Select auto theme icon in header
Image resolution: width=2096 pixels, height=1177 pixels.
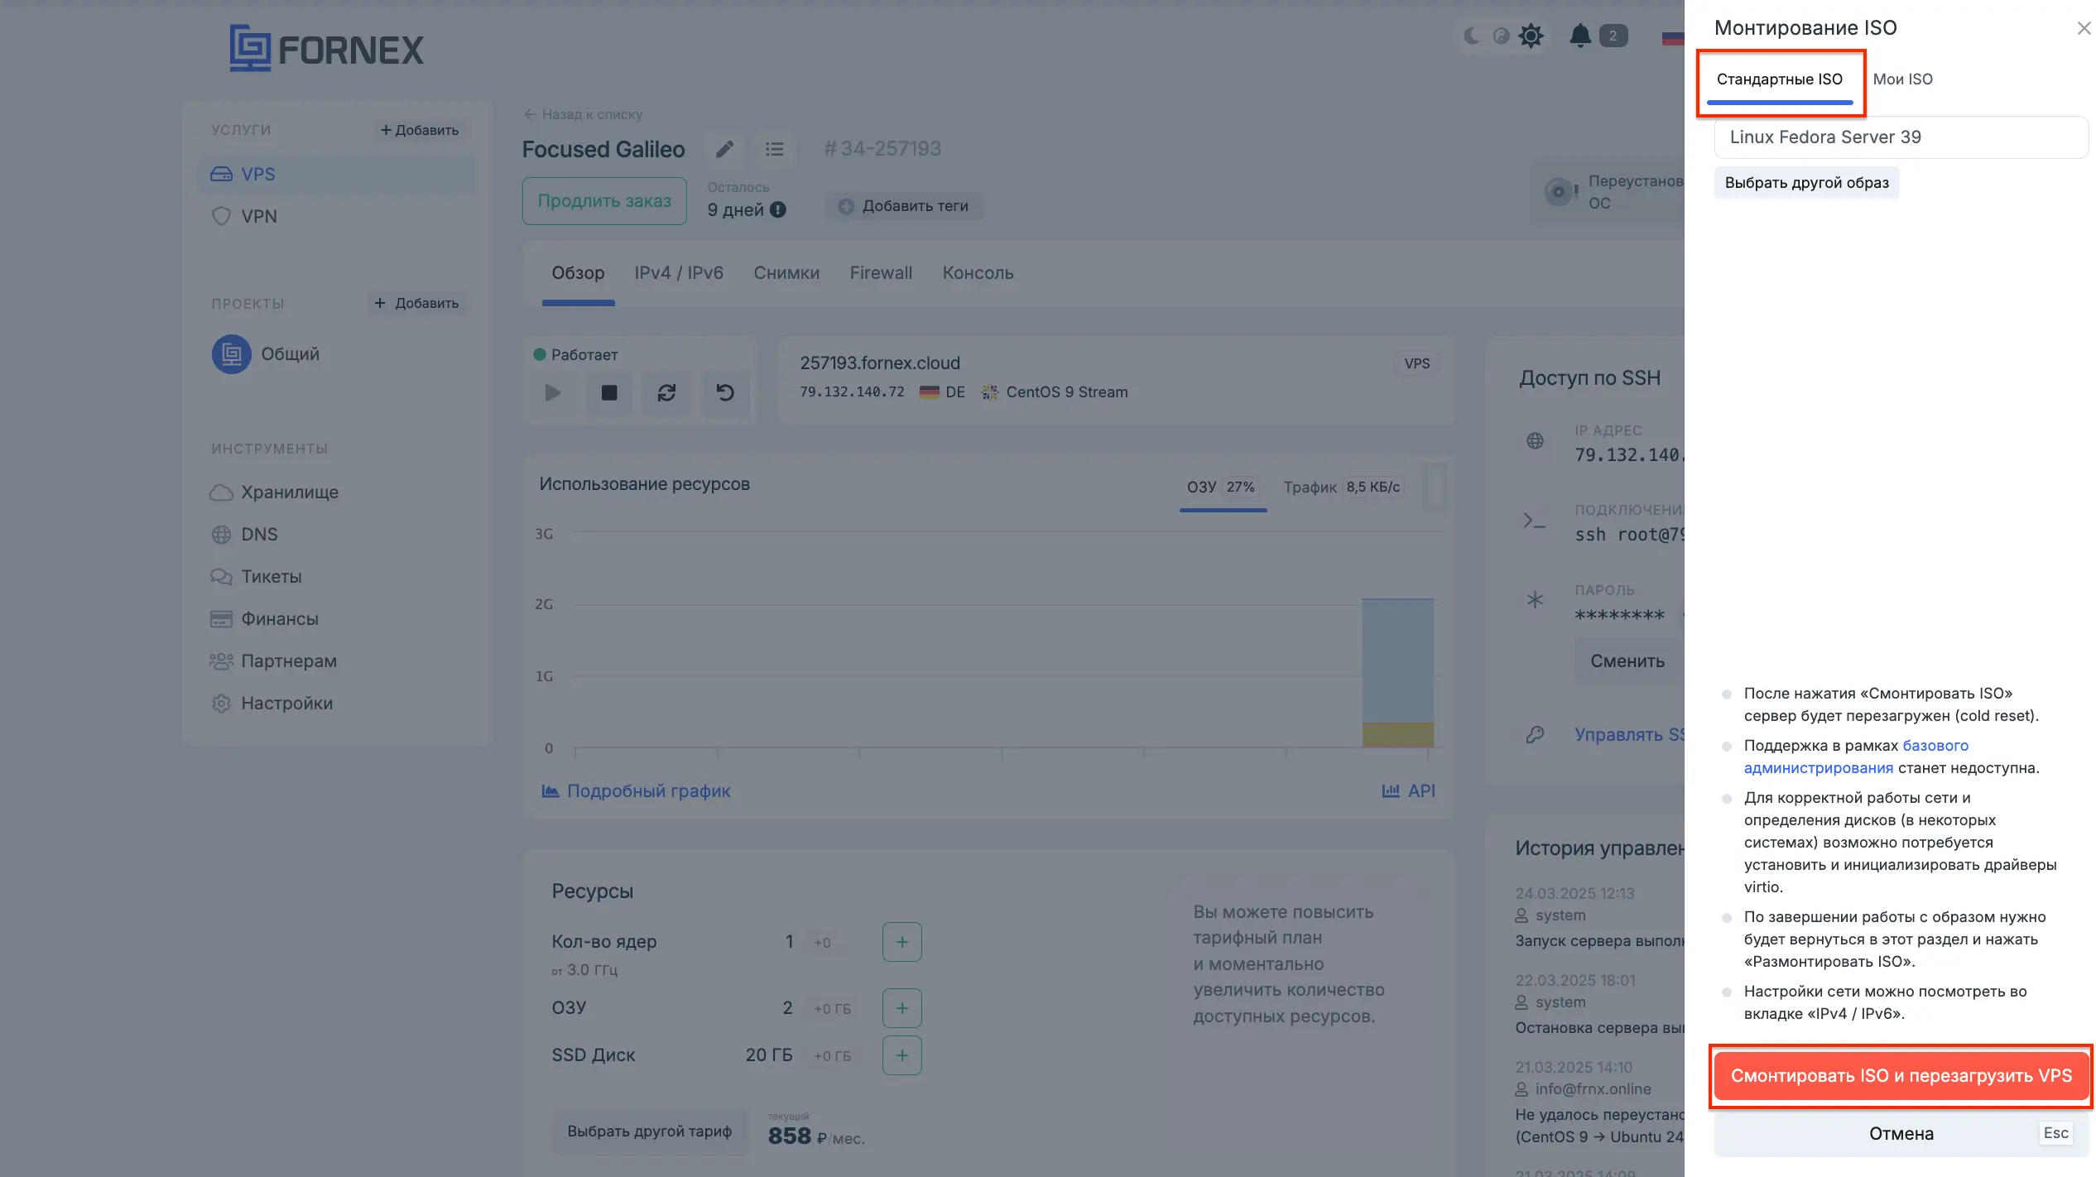click(1501, 36)
